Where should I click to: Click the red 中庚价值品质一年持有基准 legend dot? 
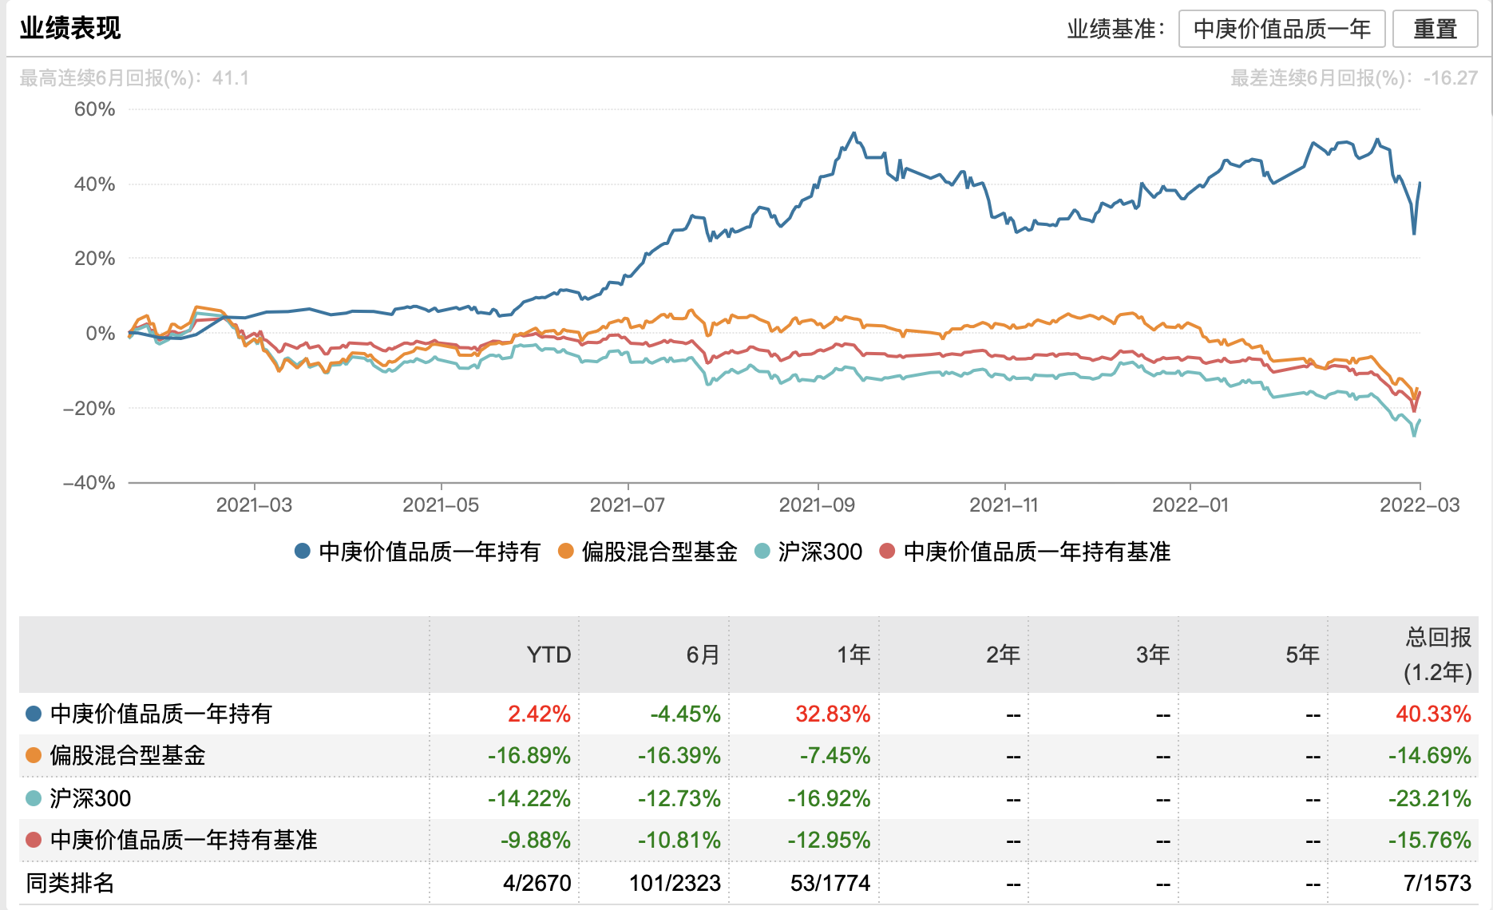tap(886, 551)
